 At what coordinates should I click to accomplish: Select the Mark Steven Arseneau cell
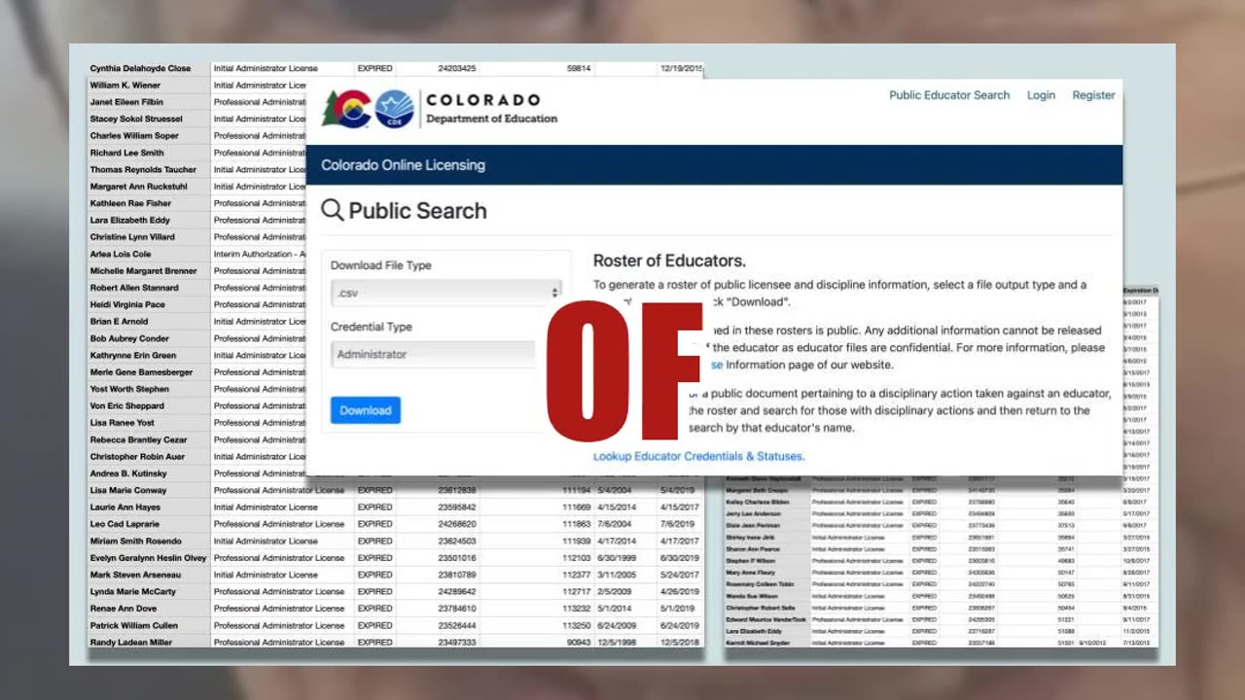click(x=150, y=575)
